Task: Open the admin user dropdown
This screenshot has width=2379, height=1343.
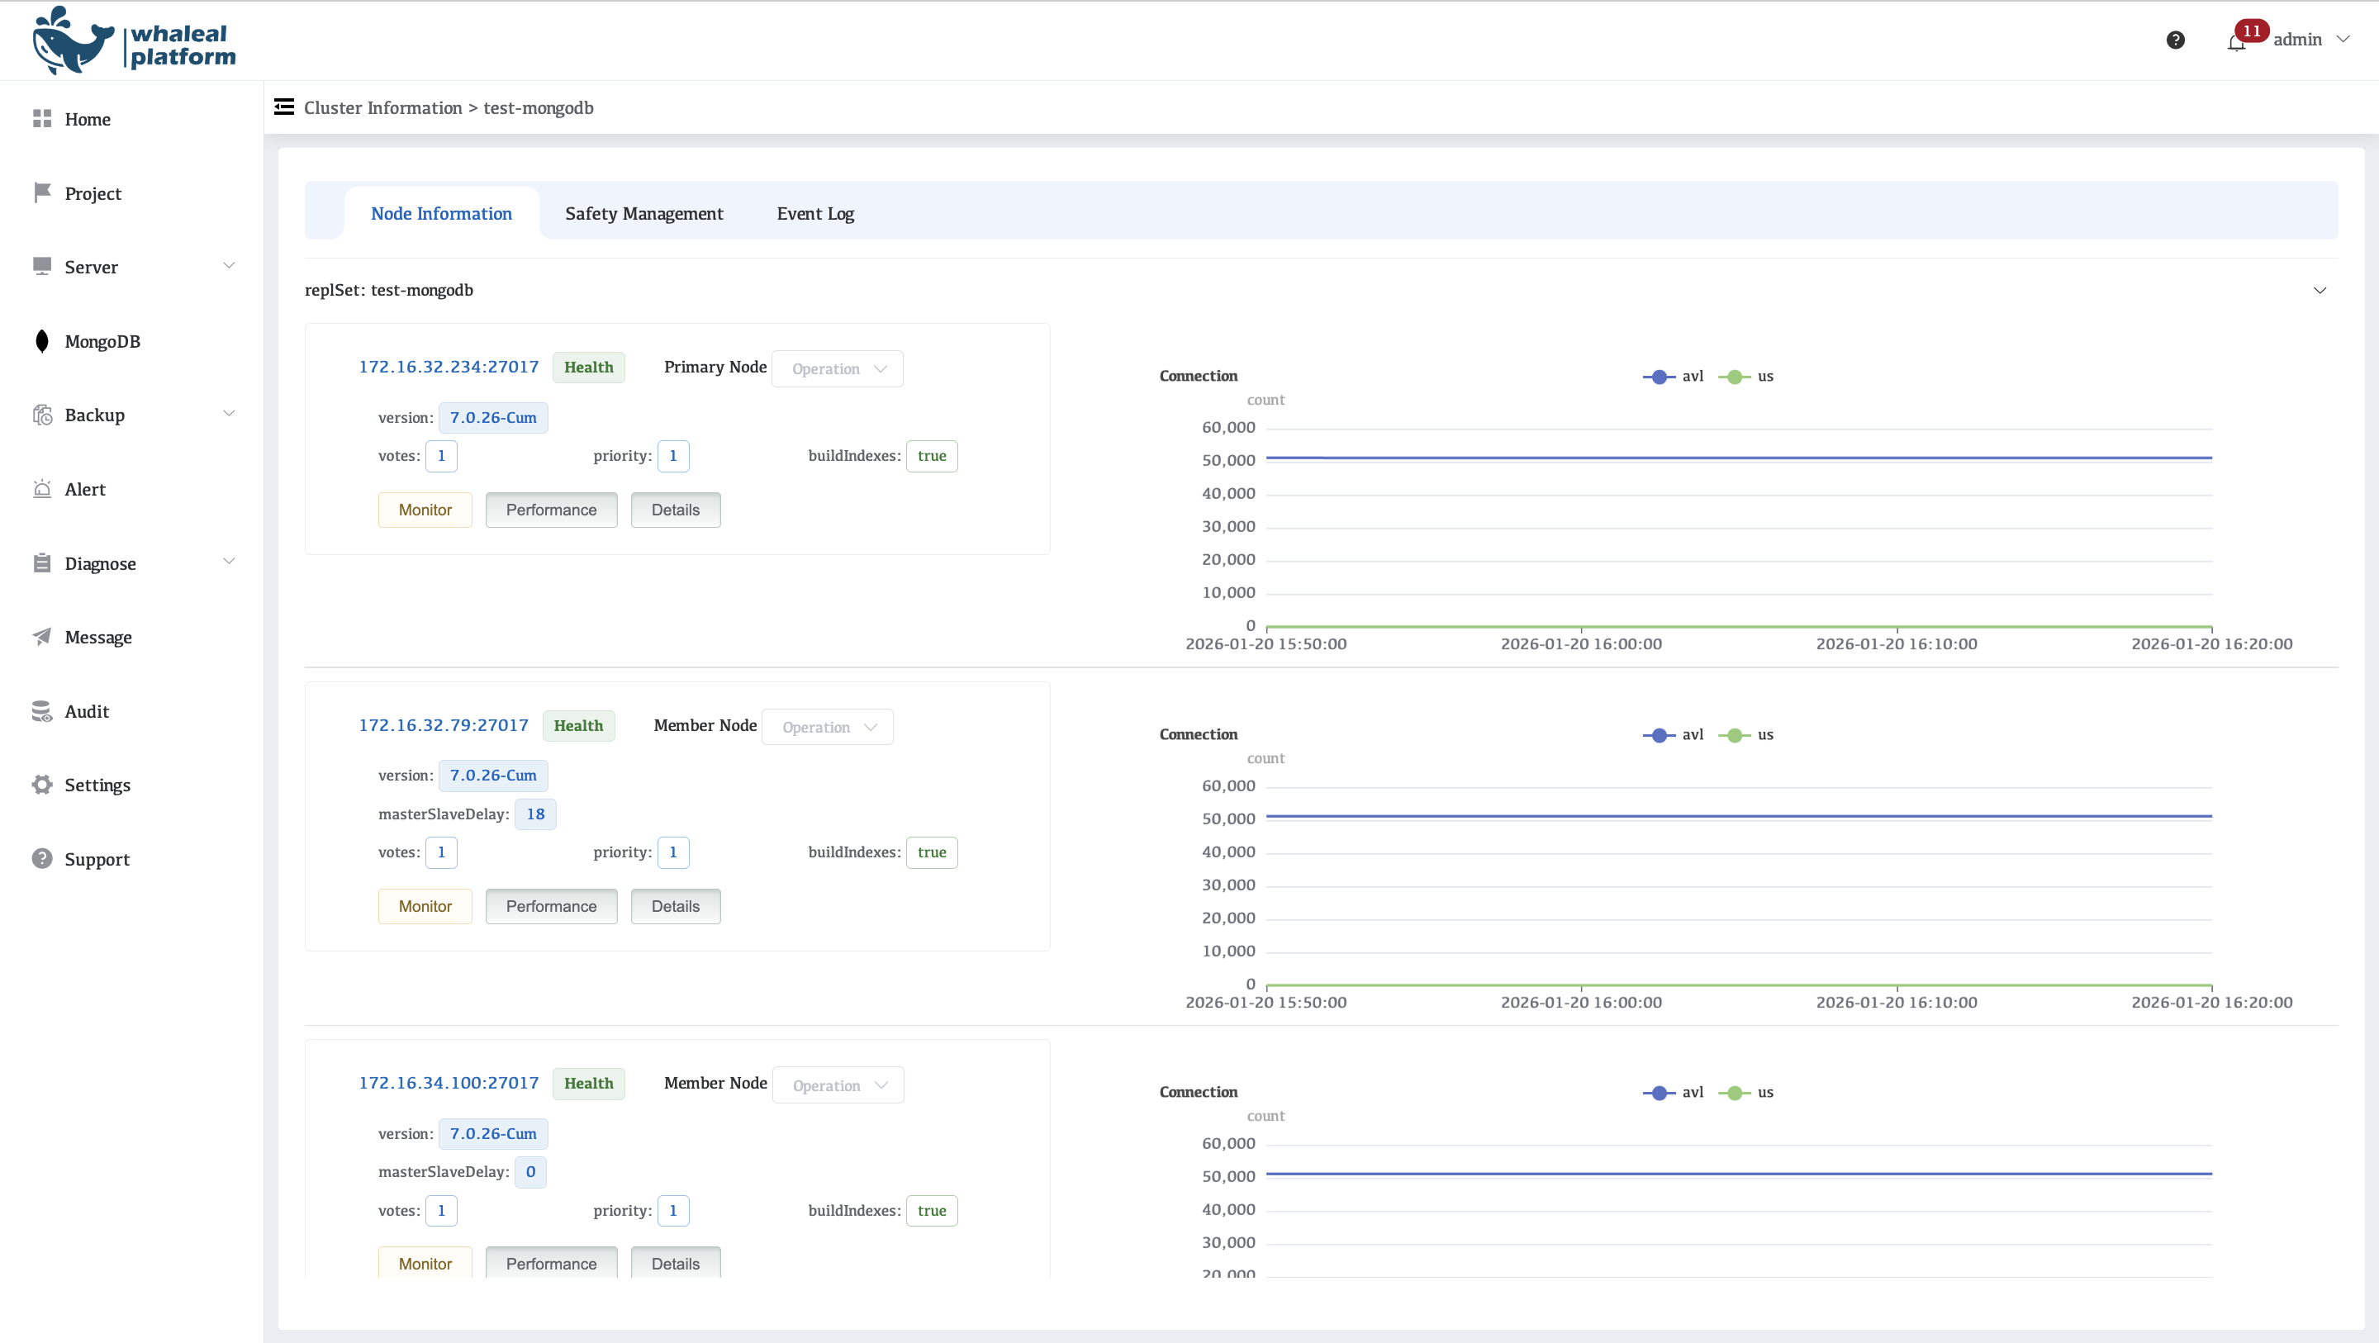Action: click(x=2310, y=39)
